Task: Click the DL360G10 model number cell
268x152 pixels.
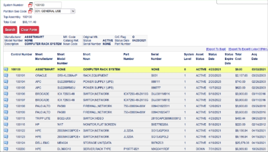Action: point(64,149)
